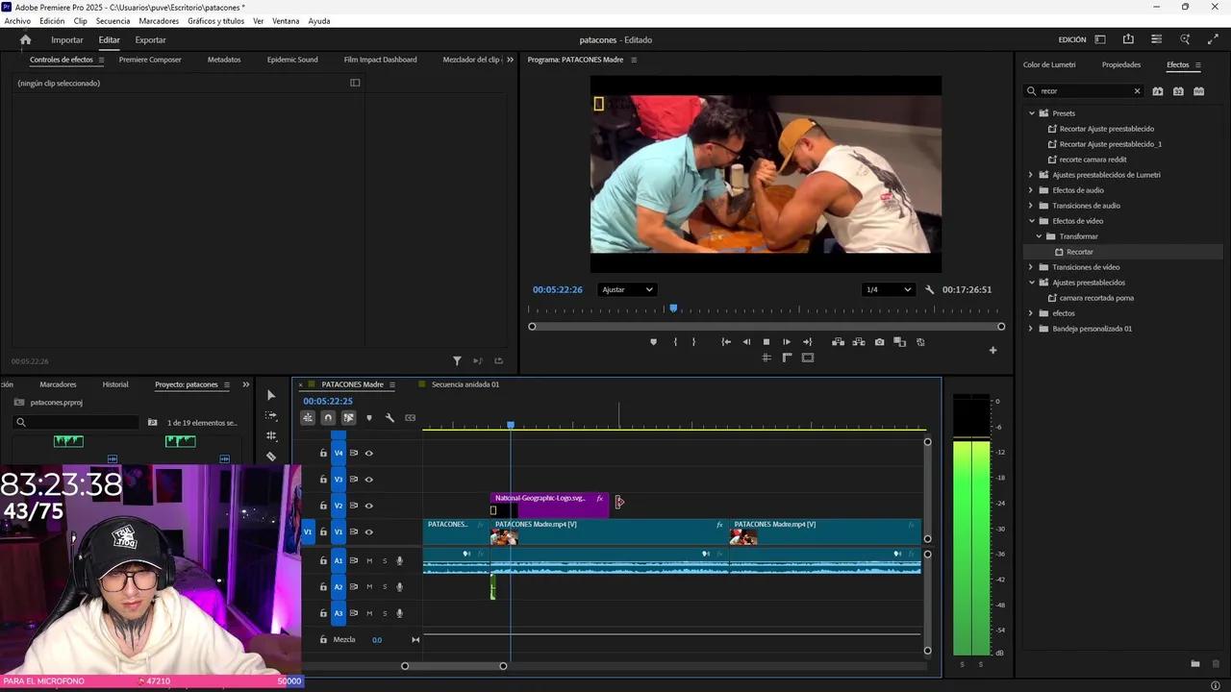Export frame with the camera icon
This screenshot has width=1231, height=692.
click(x=879, y=342)
